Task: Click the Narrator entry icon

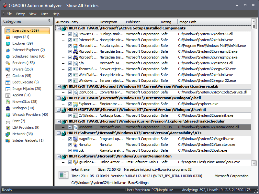Action: pos(75,145)
